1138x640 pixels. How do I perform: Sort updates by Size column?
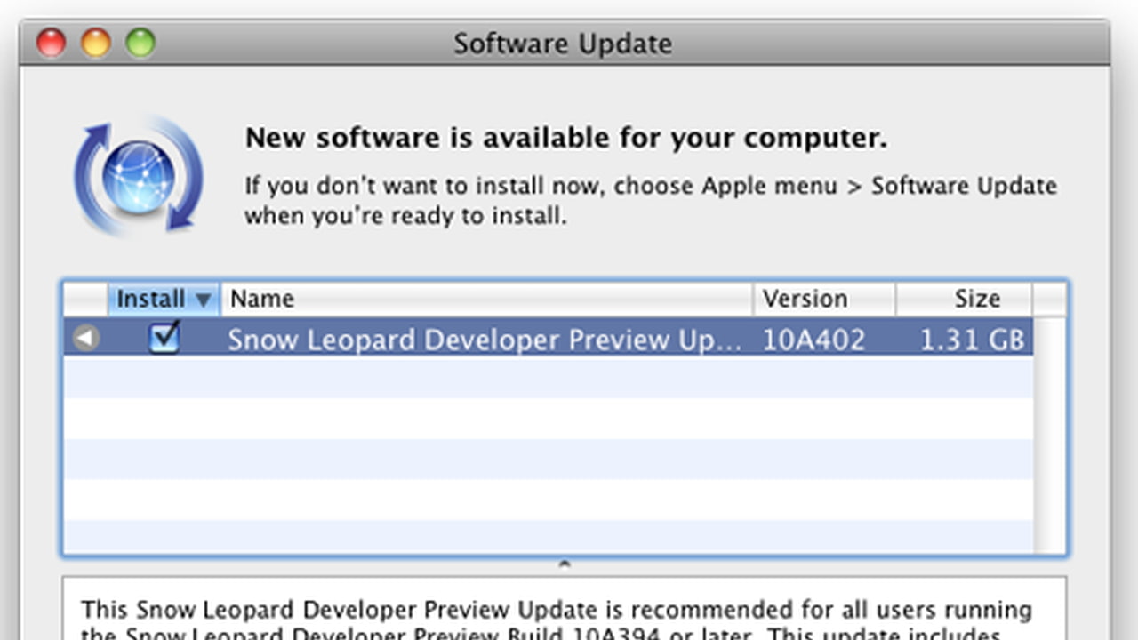pyautogui.click(x=964, y=299)
